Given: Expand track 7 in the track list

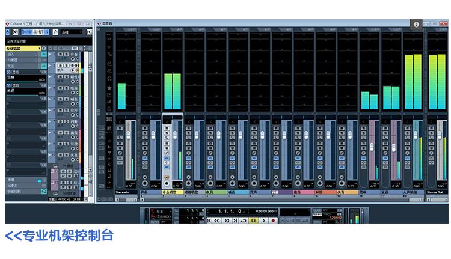Looking at the screenshot, I should (50, 121).
